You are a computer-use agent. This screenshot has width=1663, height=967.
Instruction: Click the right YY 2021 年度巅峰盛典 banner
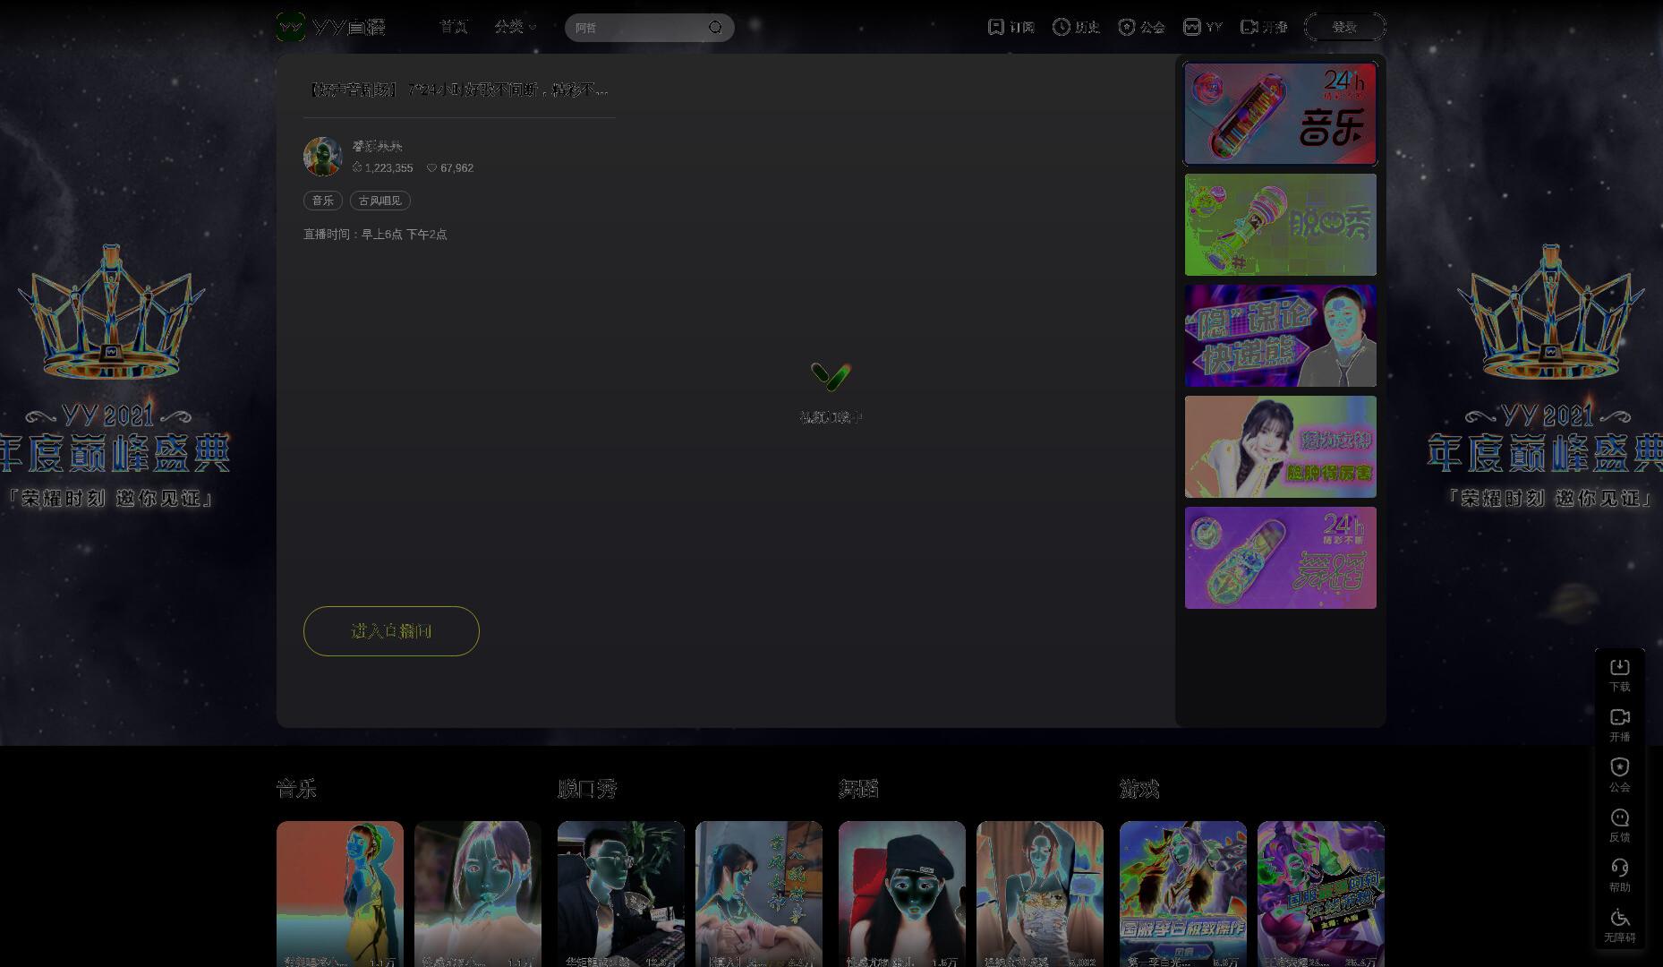[x=1545, y=376]
